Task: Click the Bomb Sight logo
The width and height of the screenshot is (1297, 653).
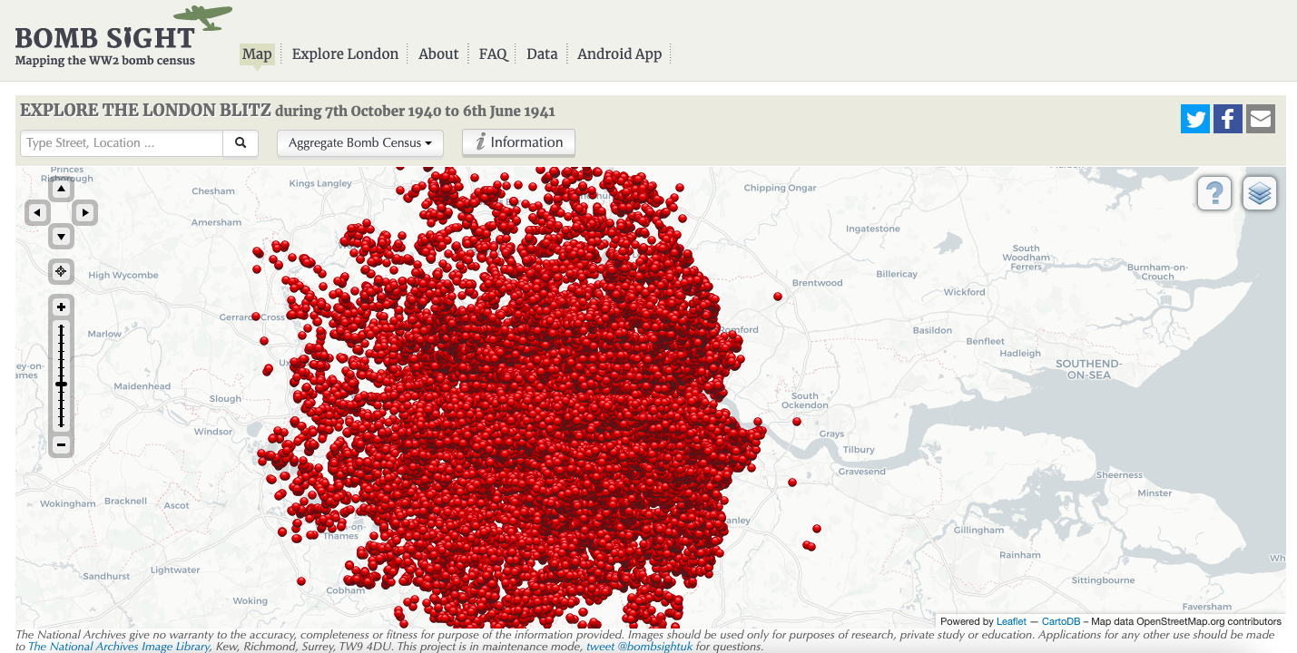Action: point(123,36)
